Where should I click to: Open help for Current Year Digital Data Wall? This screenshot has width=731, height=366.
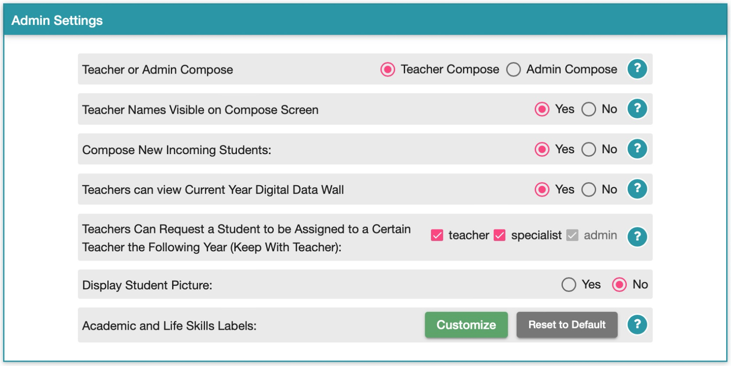point(637,189)
